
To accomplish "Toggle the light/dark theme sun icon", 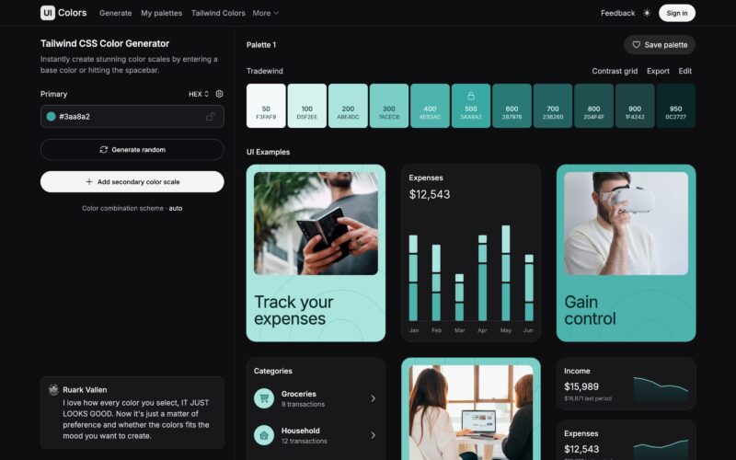I will tap(647, 13).
